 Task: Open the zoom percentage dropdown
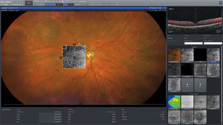[54, 2]
